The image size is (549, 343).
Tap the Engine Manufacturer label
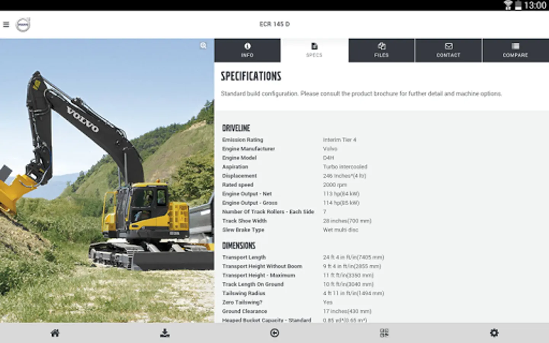pyautogui.click(x=248, y=149)
